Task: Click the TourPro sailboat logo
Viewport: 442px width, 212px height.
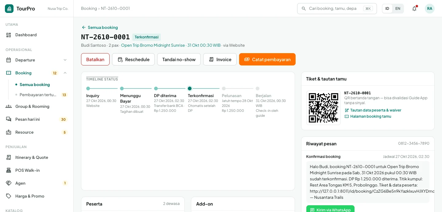Action: pos(9,9)
